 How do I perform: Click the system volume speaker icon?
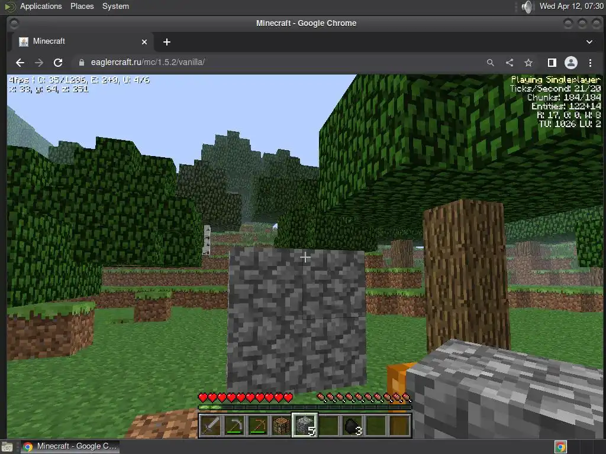pos(527,7)
